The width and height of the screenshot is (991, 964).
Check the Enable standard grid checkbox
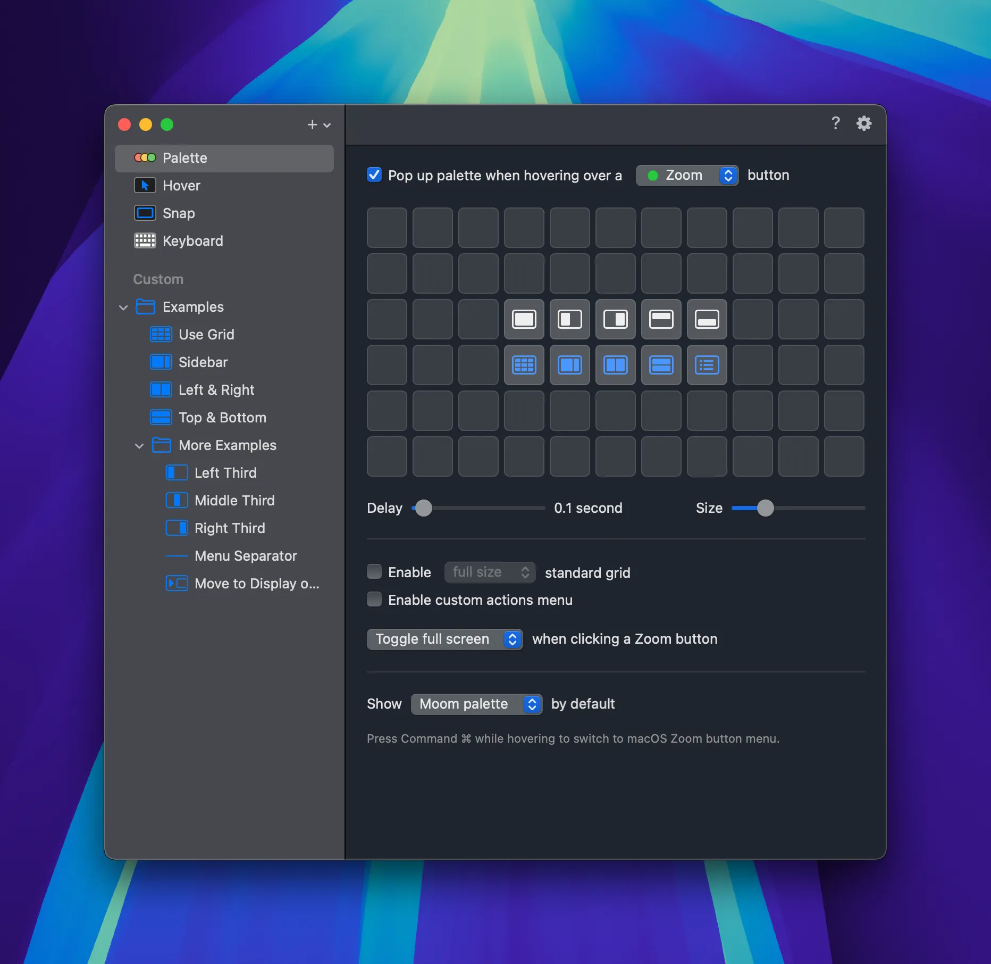(x=374, y=572)
